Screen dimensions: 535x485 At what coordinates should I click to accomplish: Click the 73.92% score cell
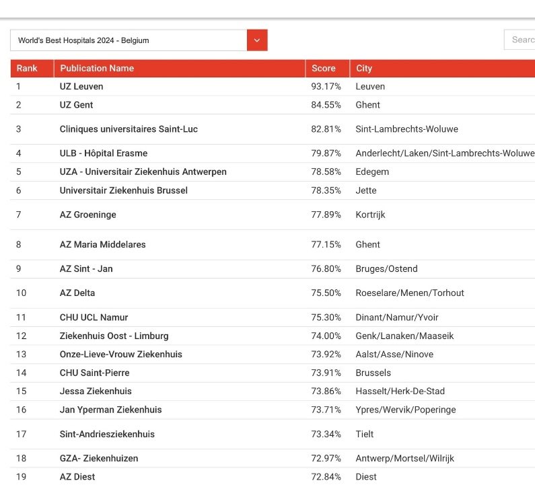click(x=326, y=355)
